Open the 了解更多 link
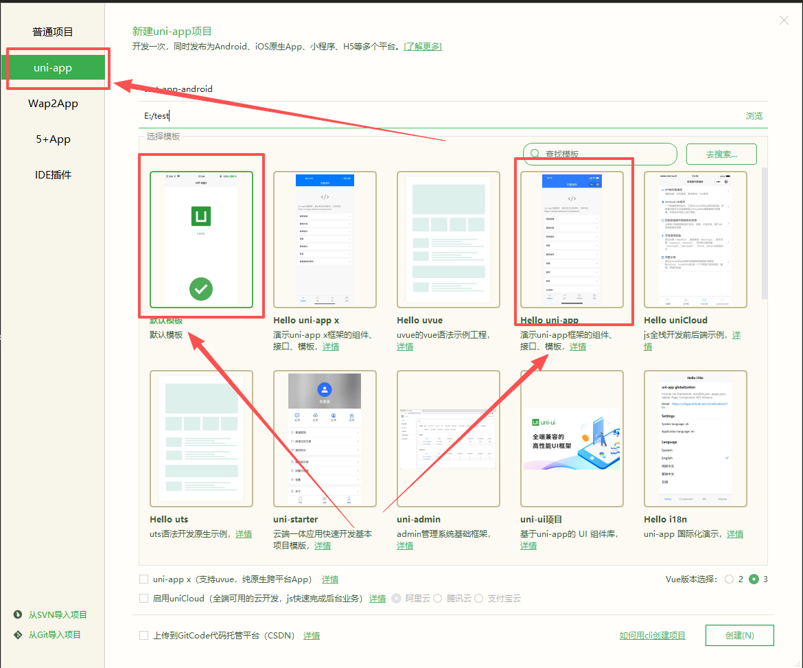This screenshot has height=668, width=803. (423, 47)
